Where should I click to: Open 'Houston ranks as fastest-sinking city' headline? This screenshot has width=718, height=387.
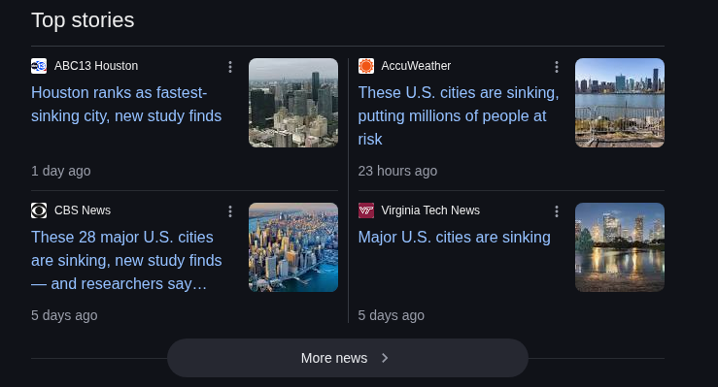pyautogui.click(x=126, y=104)
